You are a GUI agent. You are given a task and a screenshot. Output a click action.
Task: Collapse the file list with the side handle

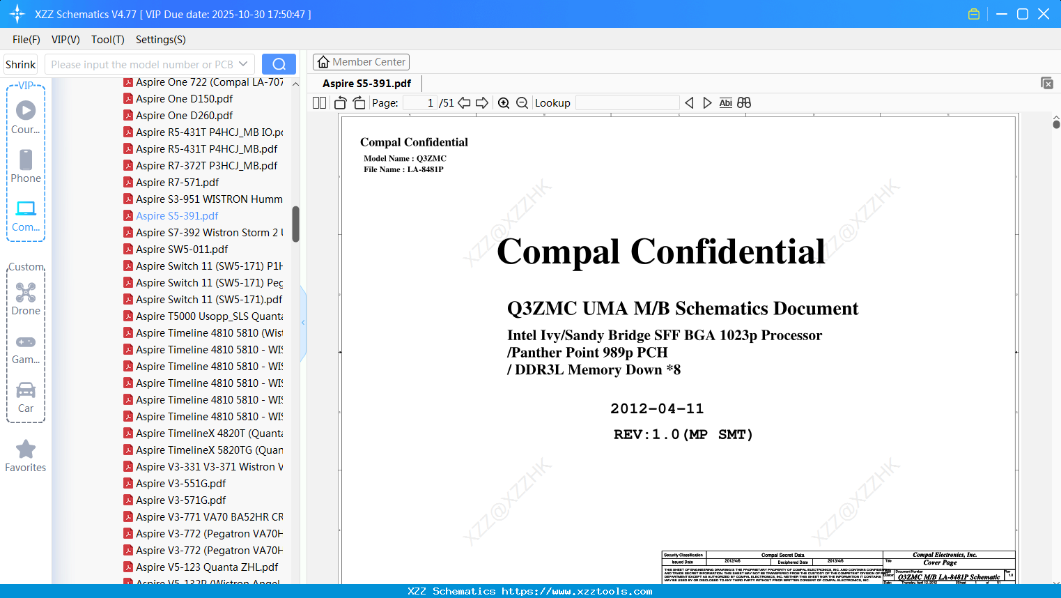click(303, 322)
